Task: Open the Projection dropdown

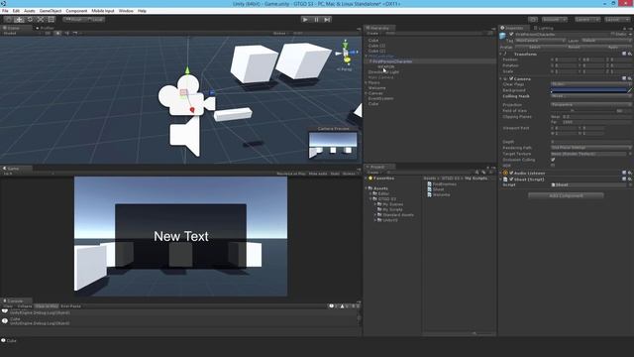Action: [590, 105]
